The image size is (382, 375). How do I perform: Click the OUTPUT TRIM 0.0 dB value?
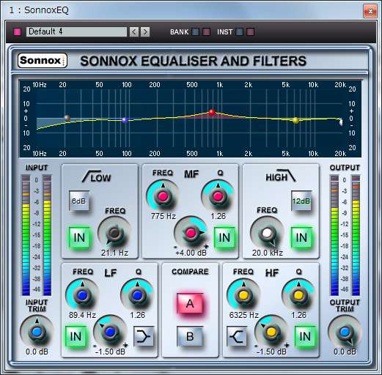[x=345, y=352]
